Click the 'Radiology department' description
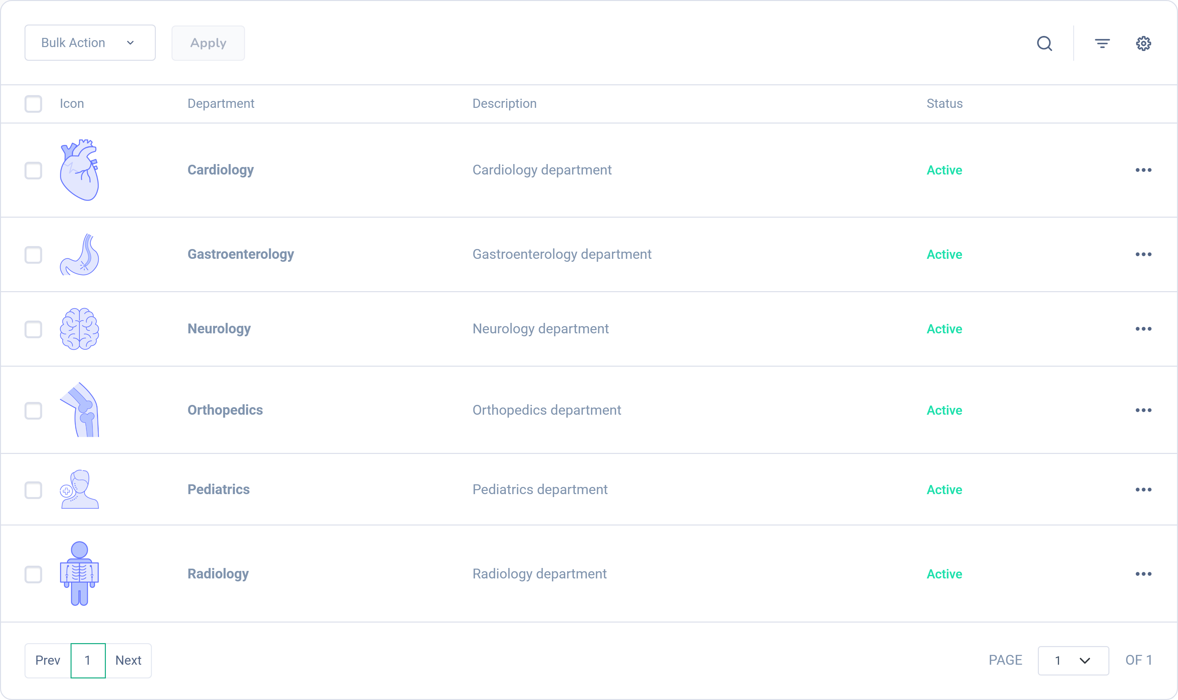This screenshot has width=1178, height=700. [540, 574]
